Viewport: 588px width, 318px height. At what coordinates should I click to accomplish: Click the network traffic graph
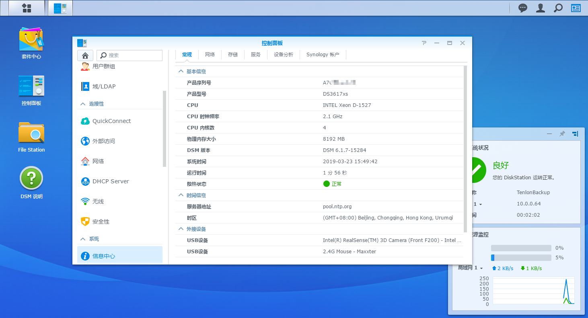point(534,291)
